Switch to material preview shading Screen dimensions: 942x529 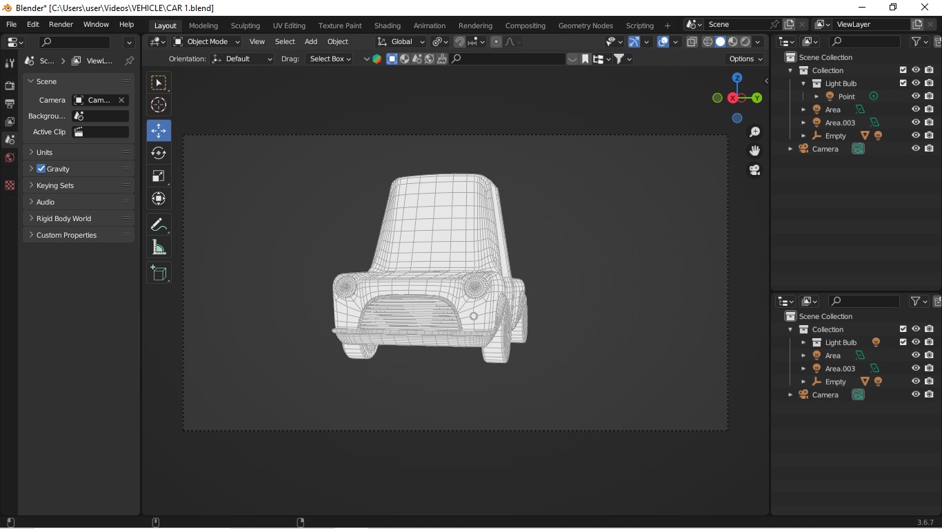(x=732, y=42)
